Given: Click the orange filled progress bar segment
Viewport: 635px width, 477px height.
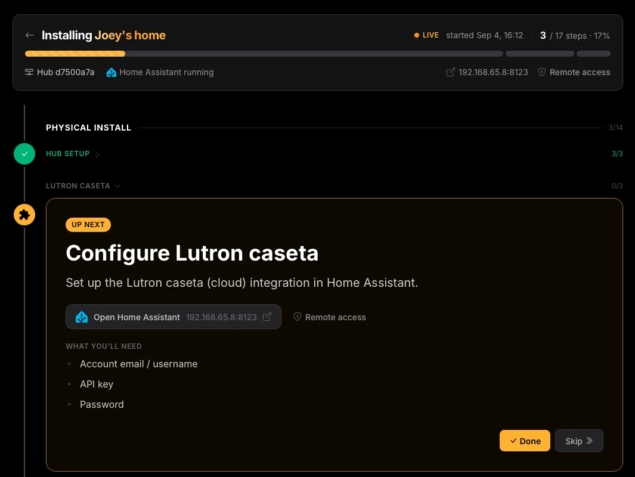Looking at the screenshot, I should 75,54.
